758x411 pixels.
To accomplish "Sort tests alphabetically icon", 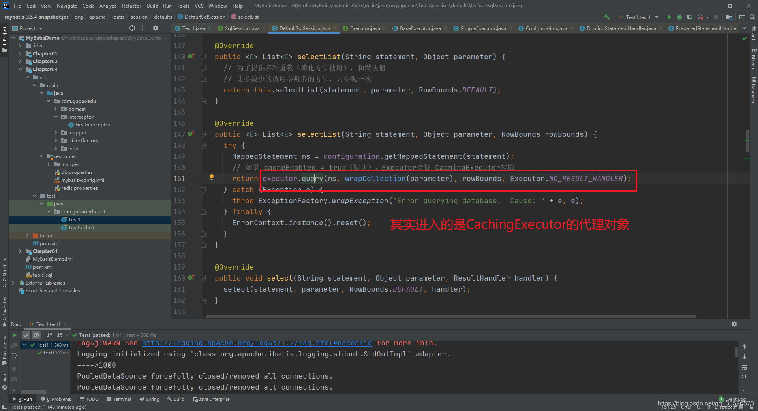I will click(x=49, y=335).
